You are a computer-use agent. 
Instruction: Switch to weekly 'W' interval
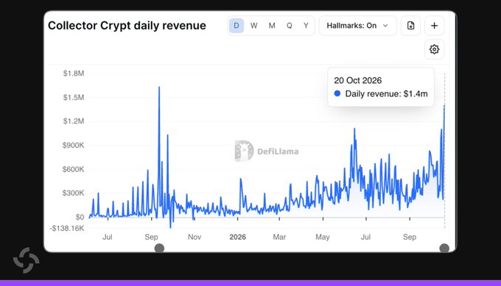254,26
